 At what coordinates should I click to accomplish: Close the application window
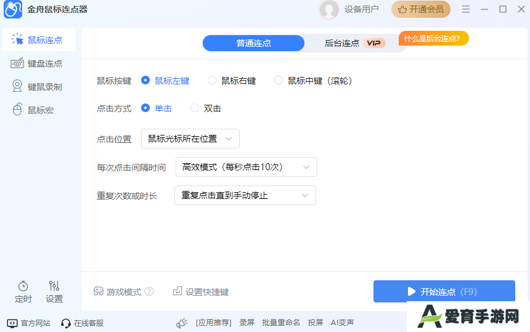tap(521, 9)
